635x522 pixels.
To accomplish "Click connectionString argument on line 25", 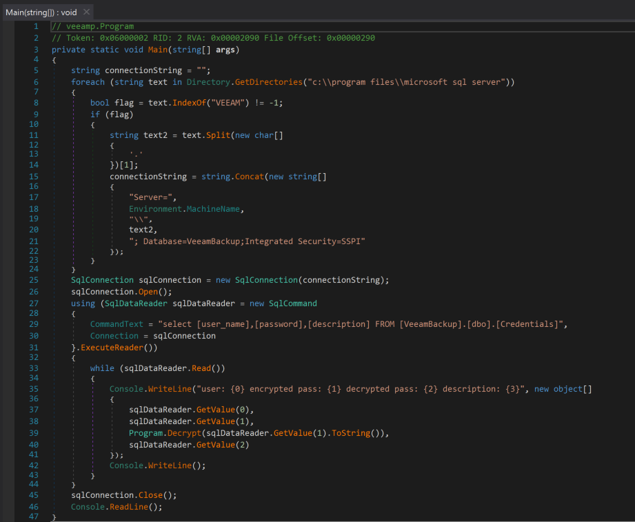I will [341, 280].
